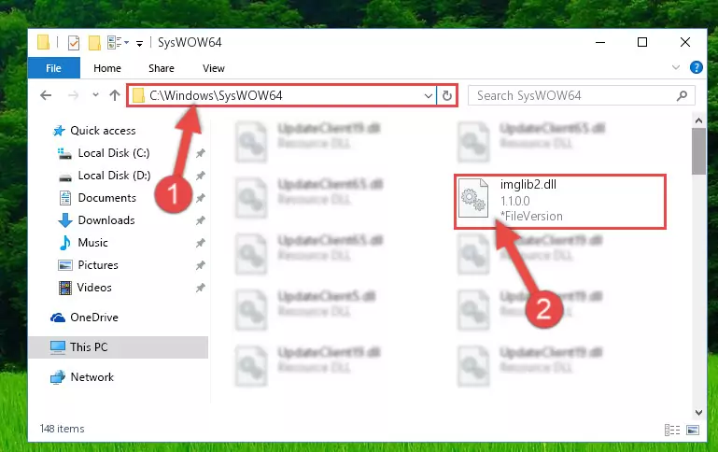Click the folder icon in title bar
This screenshot has width=718, height=452.
pyautogui.click(x=44, y=42)
